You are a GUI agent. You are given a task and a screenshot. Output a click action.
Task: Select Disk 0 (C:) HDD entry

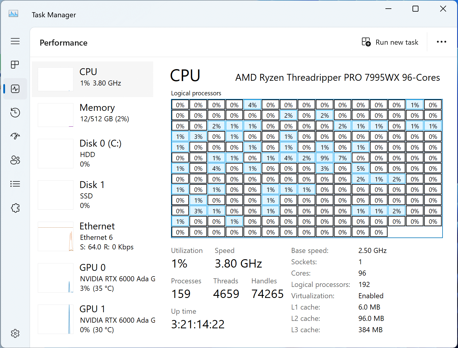[x=92, y=153]
